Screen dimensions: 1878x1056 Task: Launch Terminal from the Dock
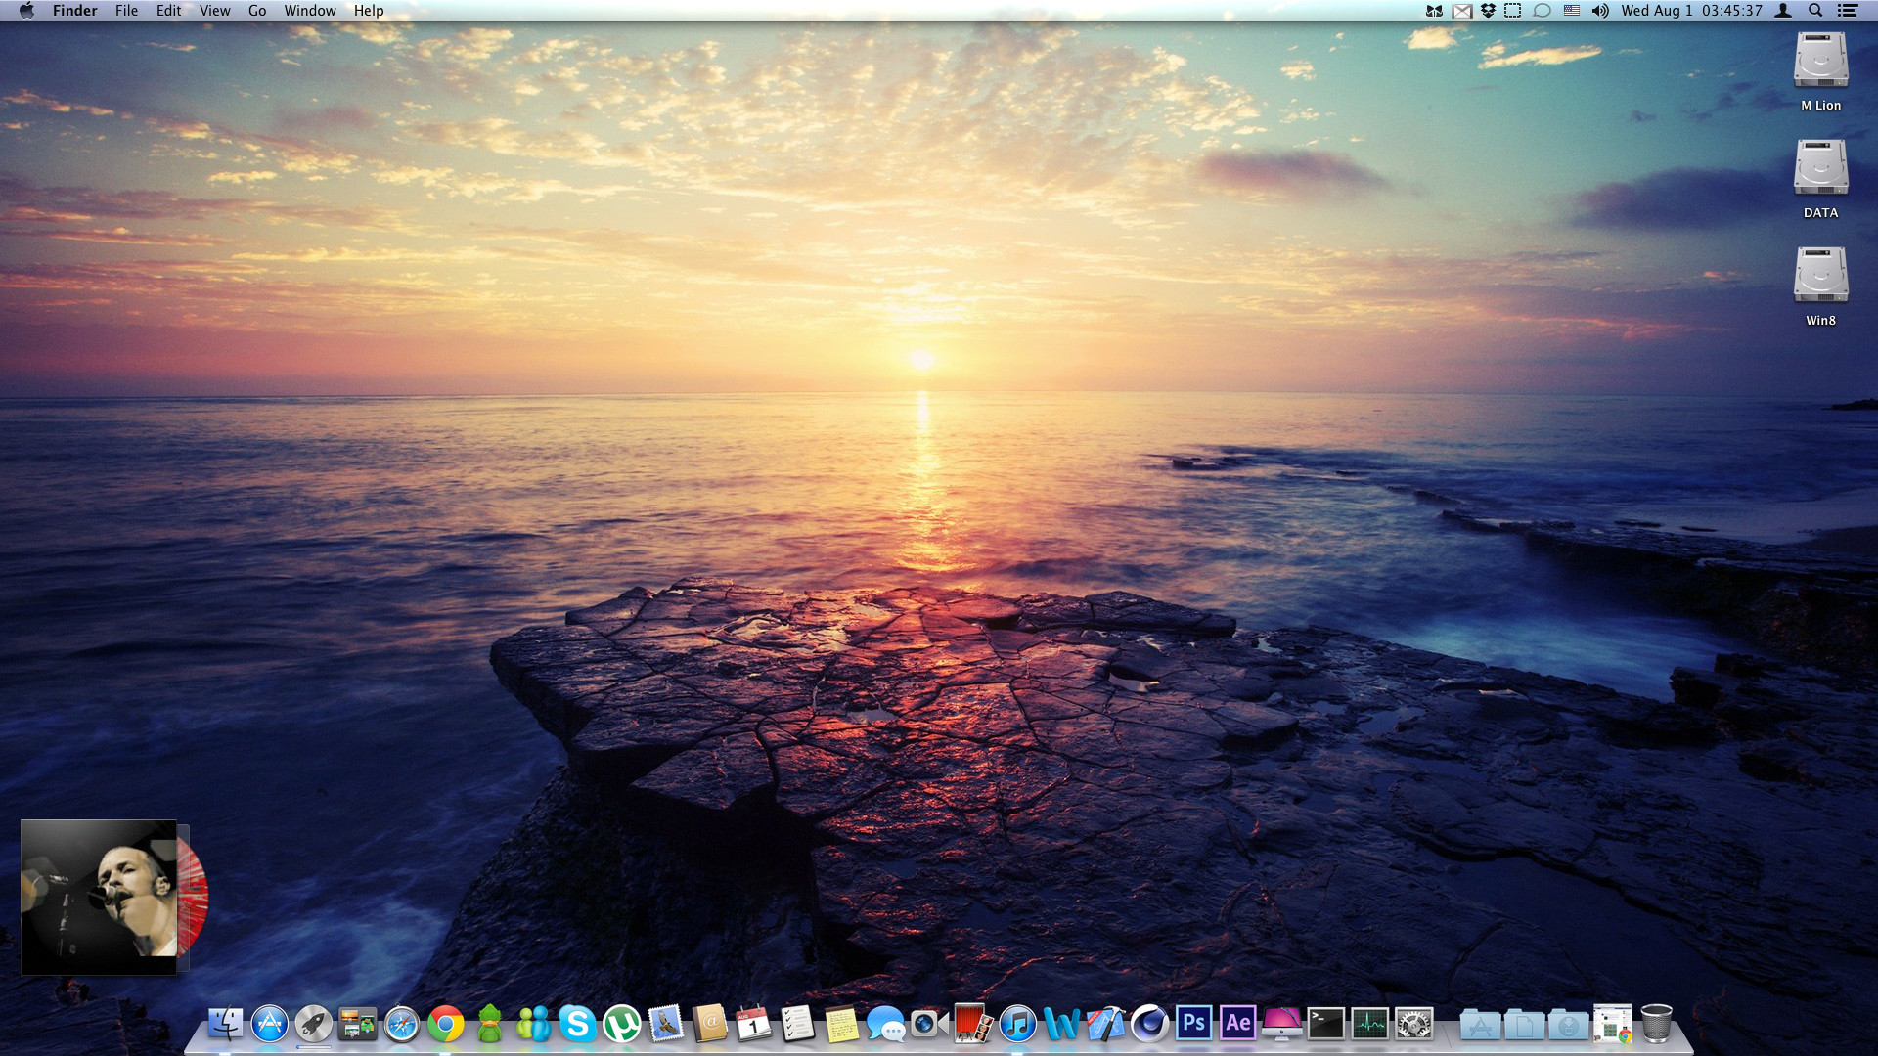click(x=1325, y=1024)
